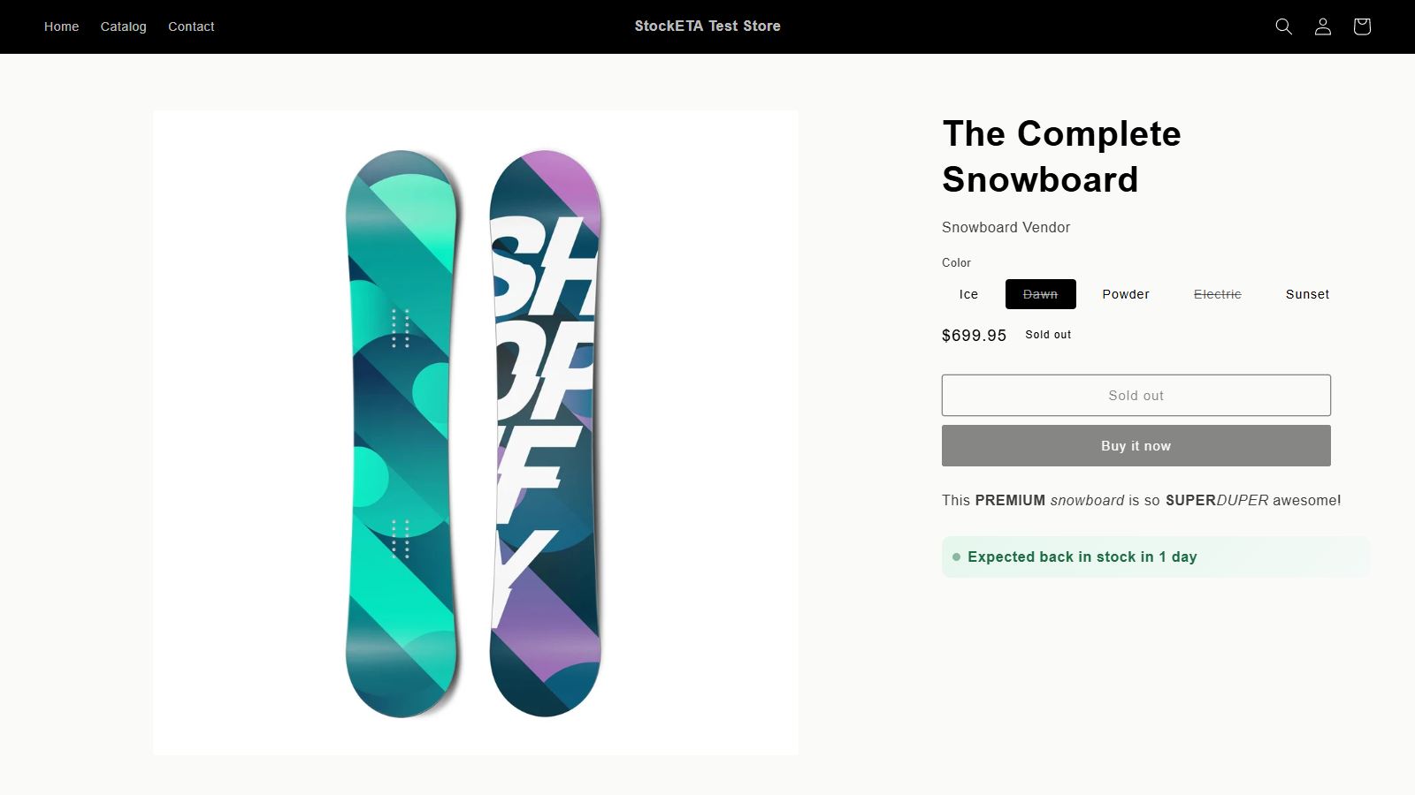Open the Contact page link
Image resolution: width=1415 pixels, height=795 pixels.
pos(191,26)
